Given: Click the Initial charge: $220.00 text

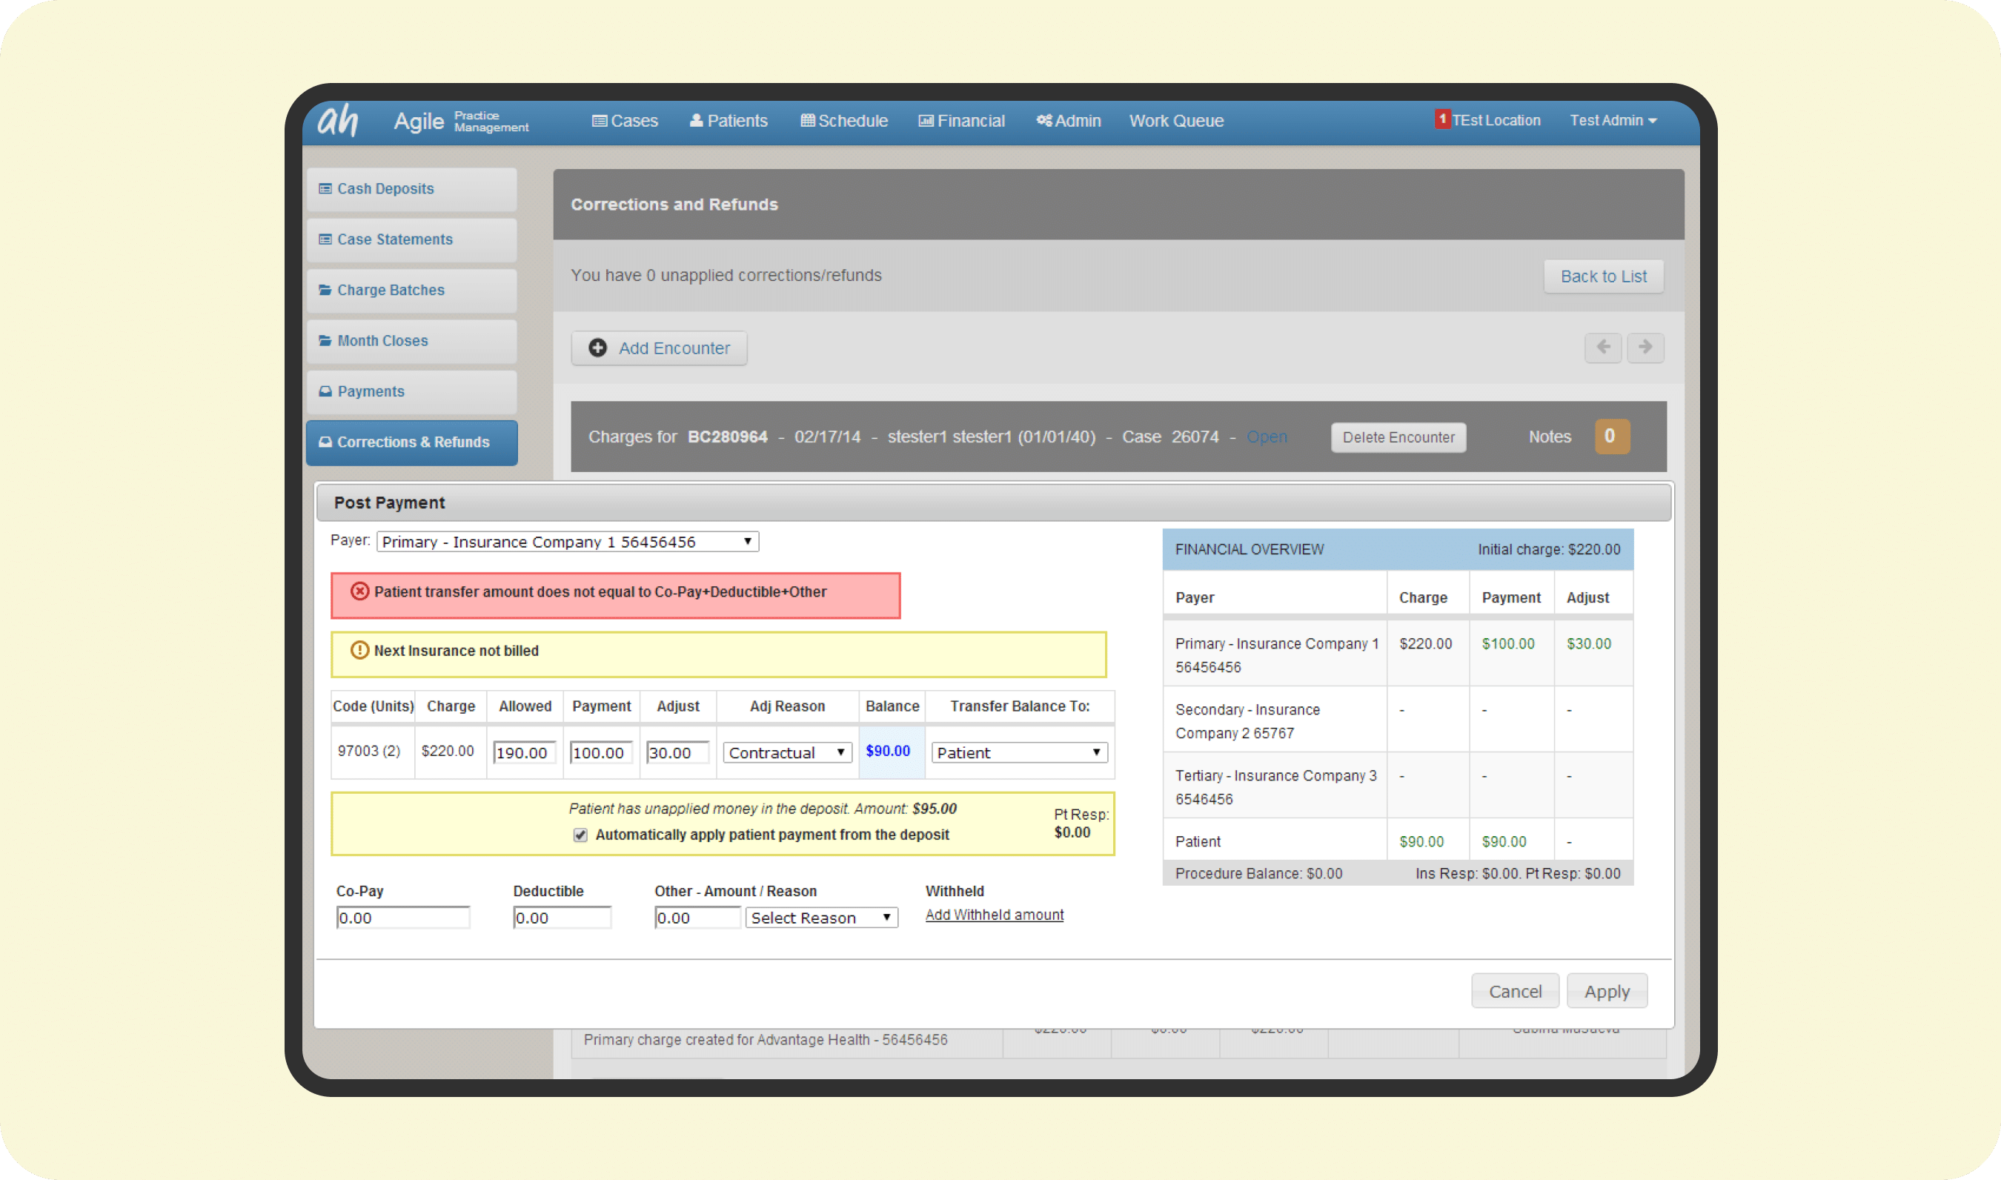Looking at the screenshot, I should (1549, 549).
